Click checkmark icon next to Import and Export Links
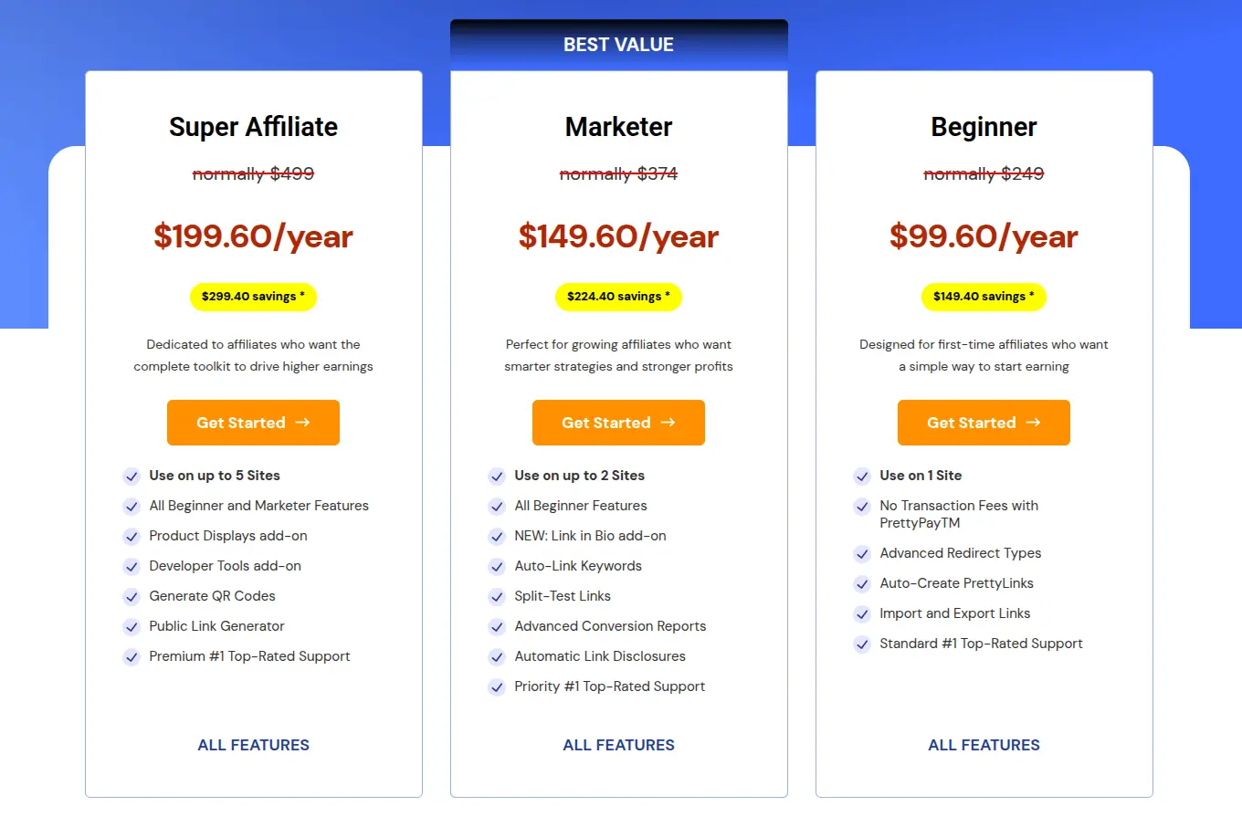 coord(862,614)
